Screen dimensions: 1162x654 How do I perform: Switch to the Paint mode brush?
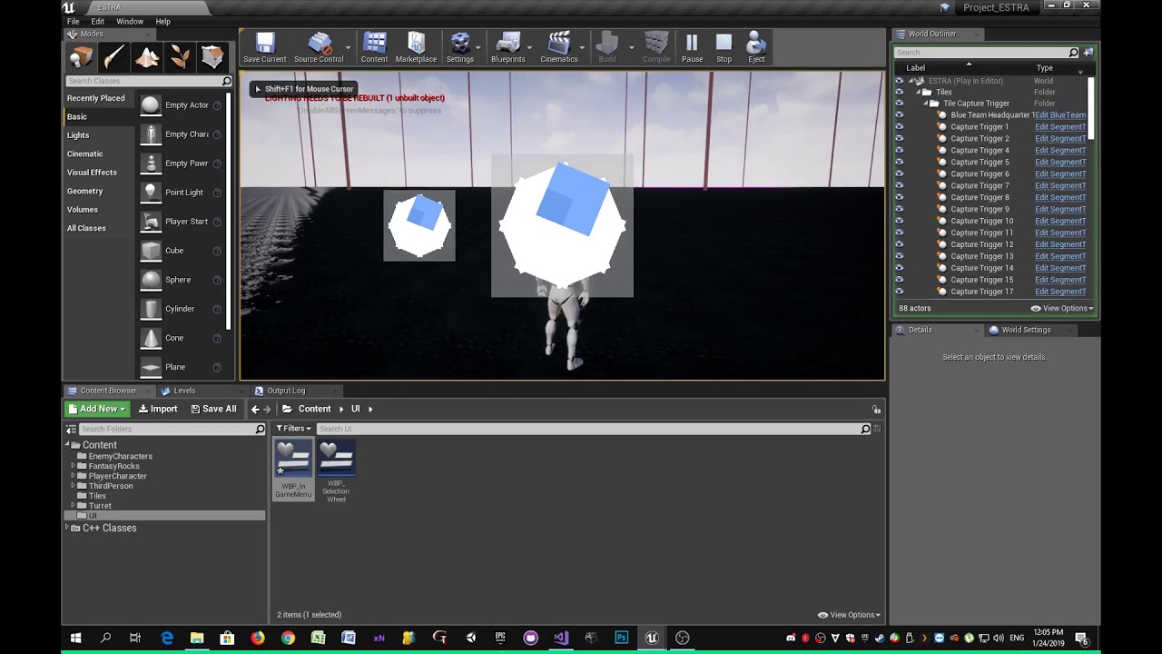coord(113,57)
